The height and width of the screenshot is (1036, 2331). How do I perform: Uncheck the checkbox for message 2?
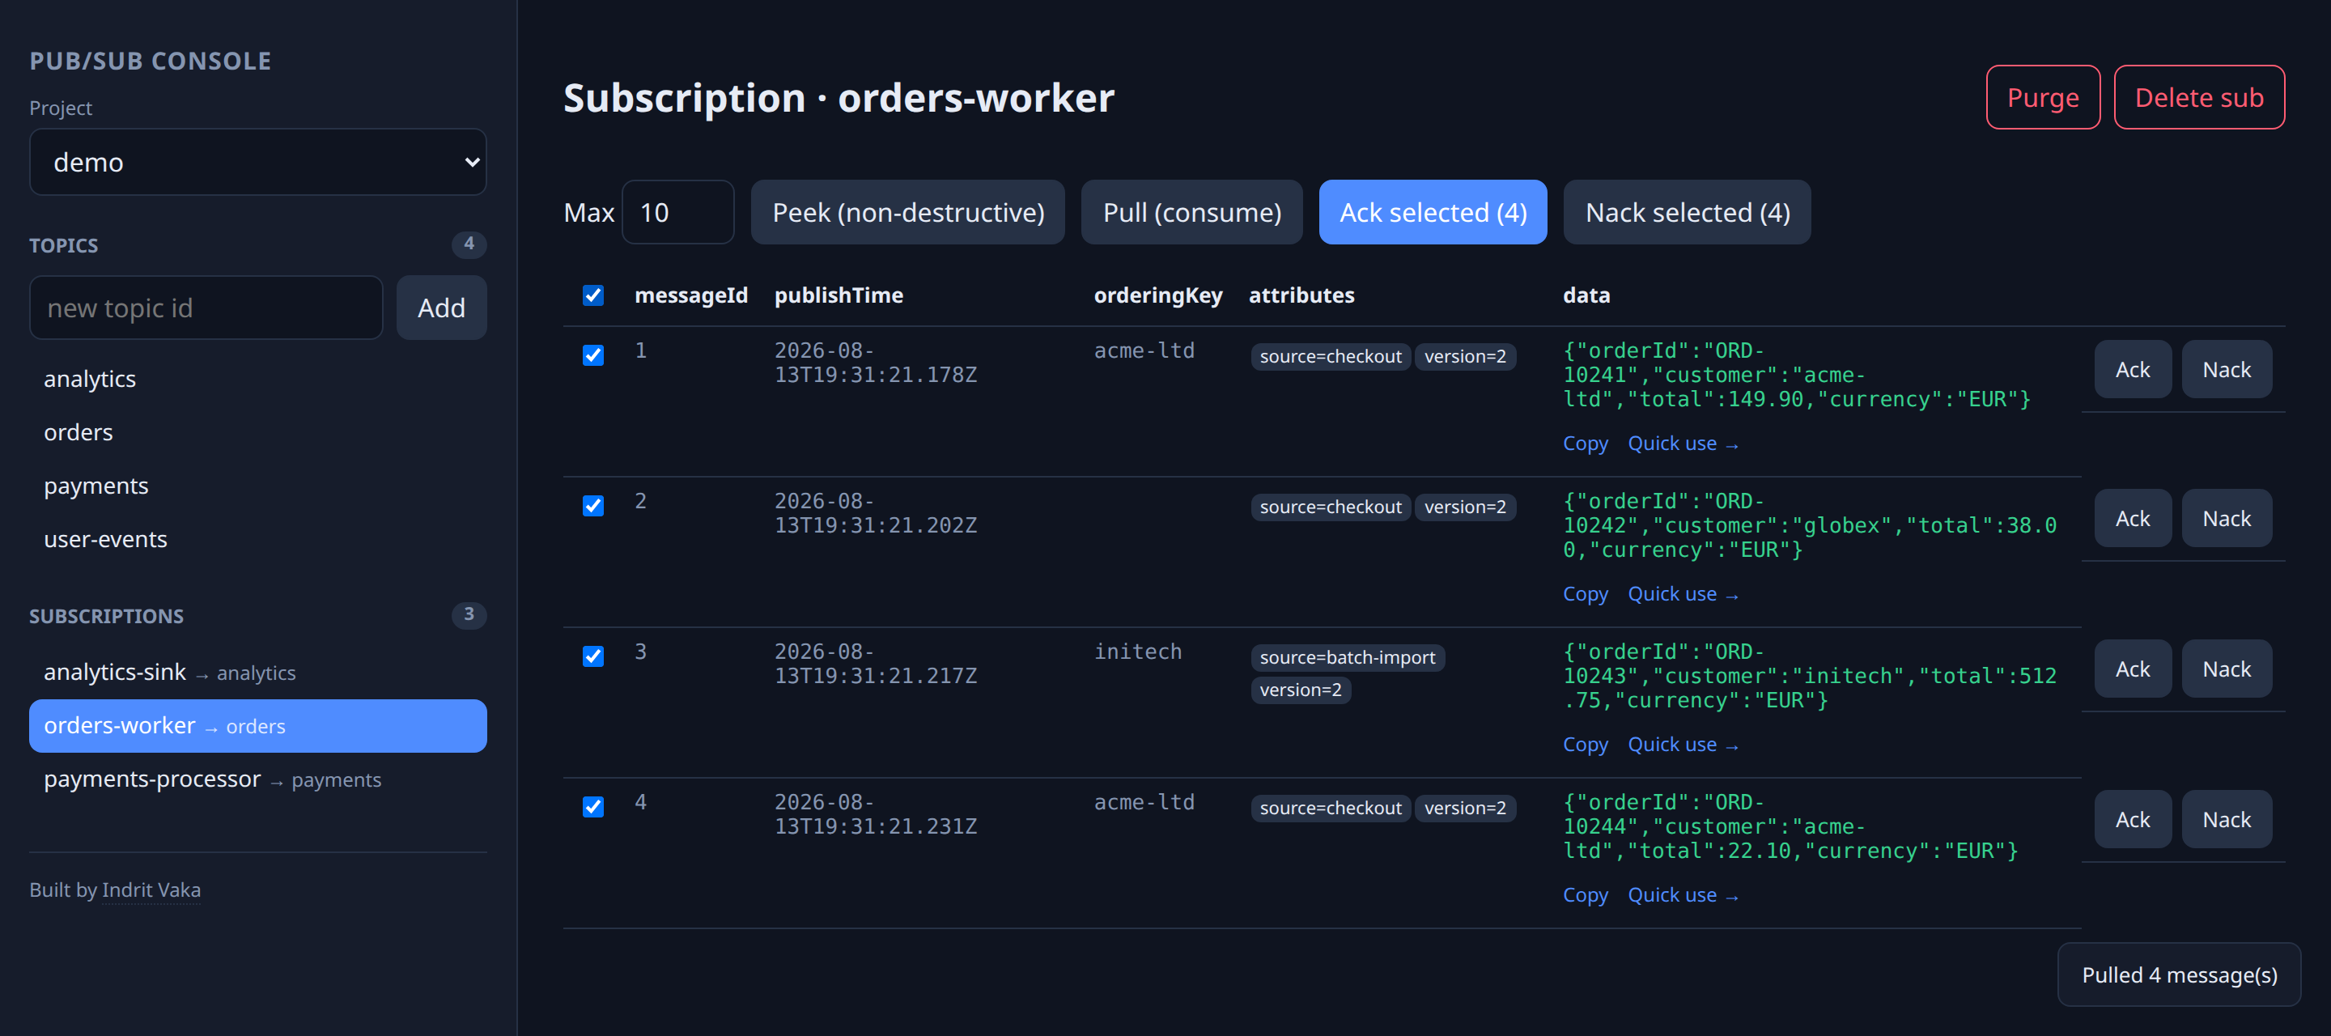(592, 505)
